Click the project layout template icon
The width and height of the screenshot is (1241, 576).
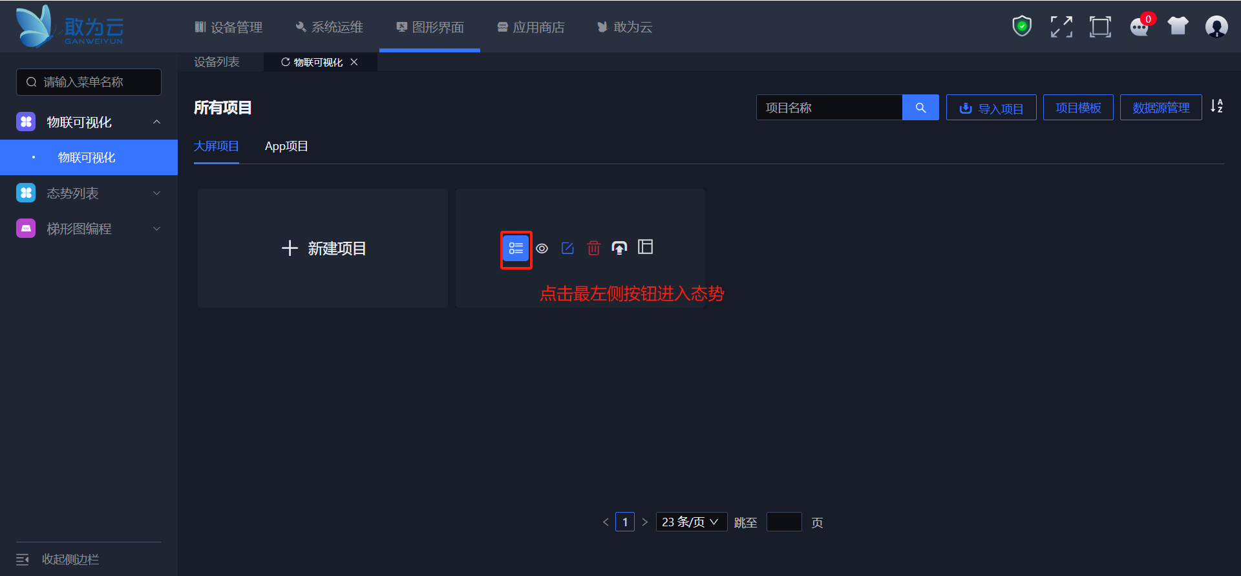(645, 247)
